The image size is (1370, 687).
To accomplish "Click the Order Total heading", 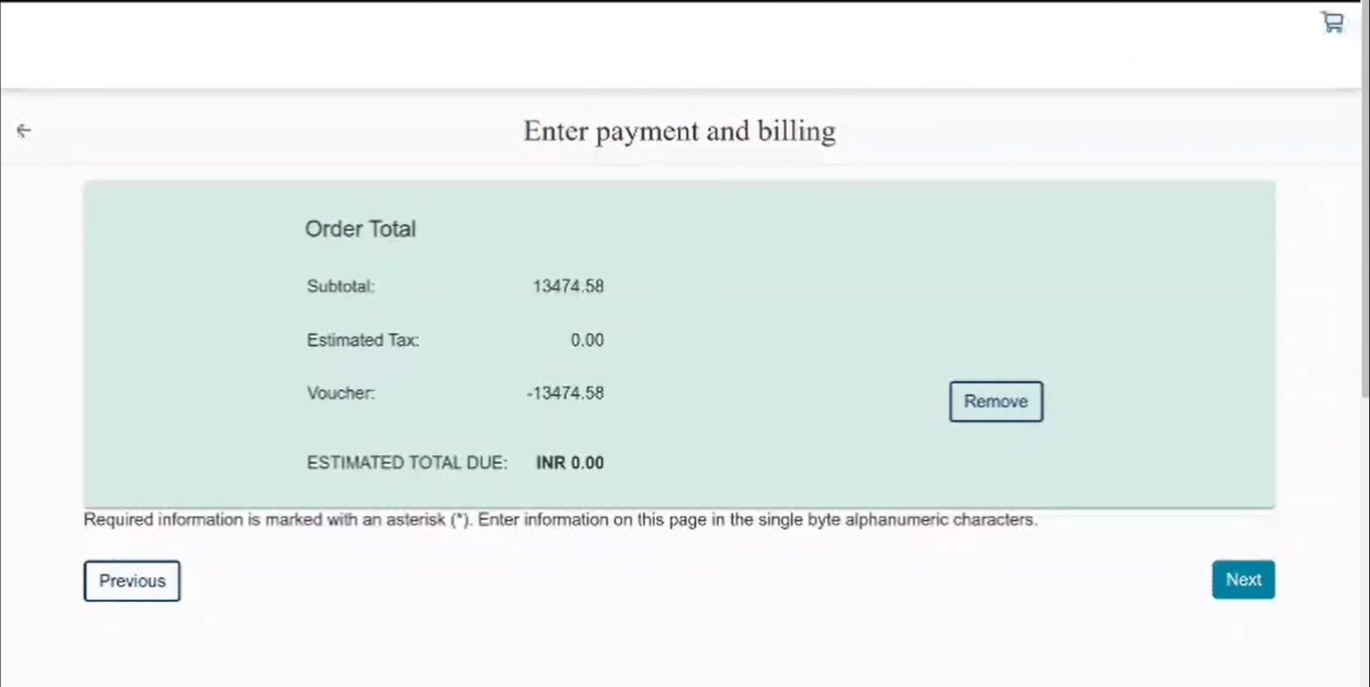I will 360,229.
